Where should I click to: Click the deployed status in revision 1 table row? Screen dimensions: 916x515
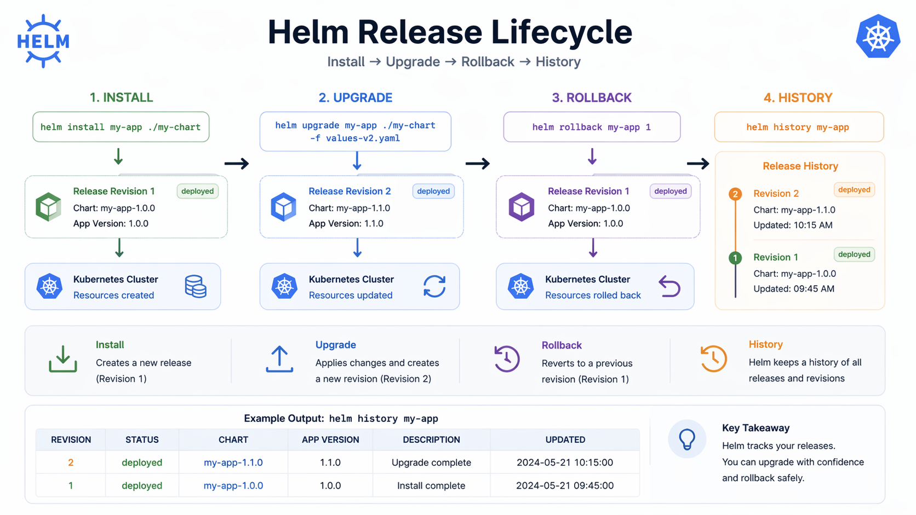142,485
